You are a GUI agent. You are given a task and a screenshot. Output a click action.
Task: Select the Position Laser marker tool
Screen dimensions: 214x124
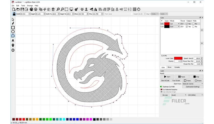(13, 45)
